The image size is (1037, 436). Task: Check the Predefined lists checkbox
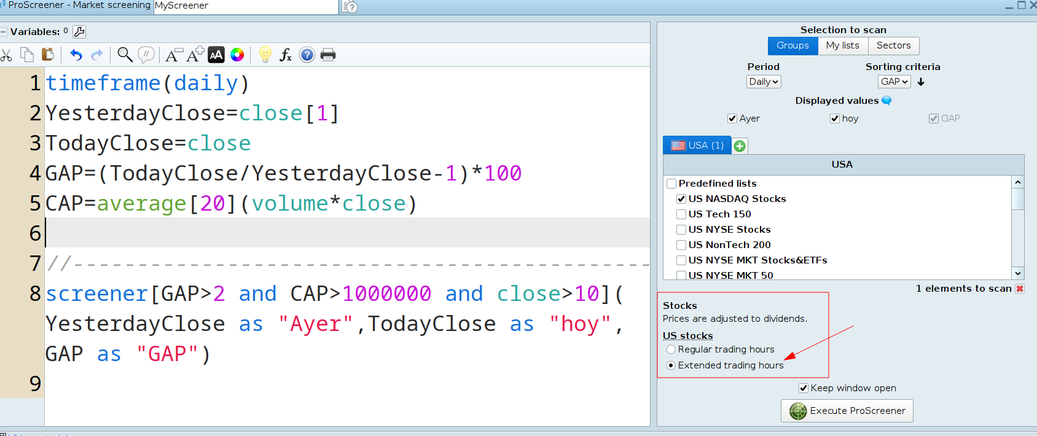[671, 184]
